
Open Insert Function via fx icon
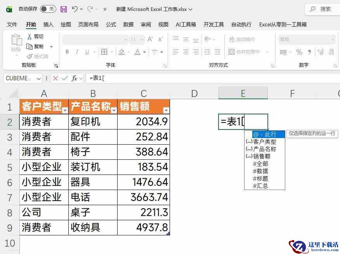[74, 78]
